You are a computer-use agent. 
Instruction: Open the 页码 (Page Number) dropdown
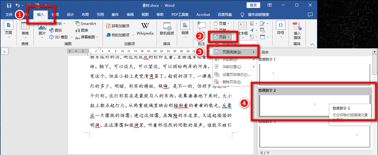pos(222,37)
